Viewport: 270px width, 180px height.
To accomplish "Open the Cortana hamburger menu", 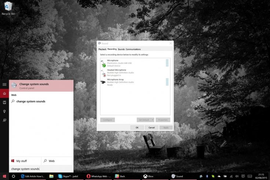I will 4,84.
